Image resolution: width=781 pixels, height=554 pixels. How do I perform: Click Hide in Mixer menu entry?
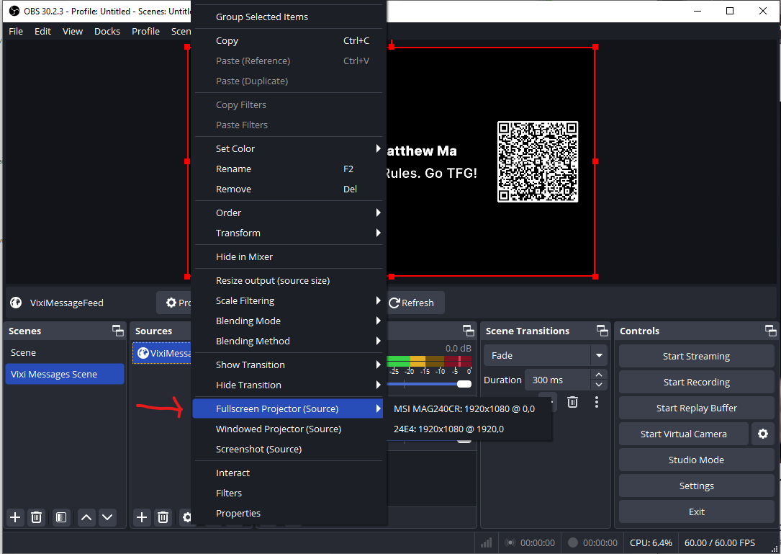pyautogui.click(x=289, y=256)
